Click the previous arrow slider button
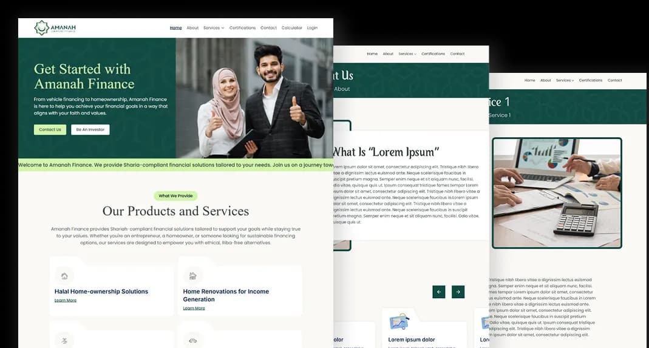This screenshot has width=649, height=348. point(439,292)
